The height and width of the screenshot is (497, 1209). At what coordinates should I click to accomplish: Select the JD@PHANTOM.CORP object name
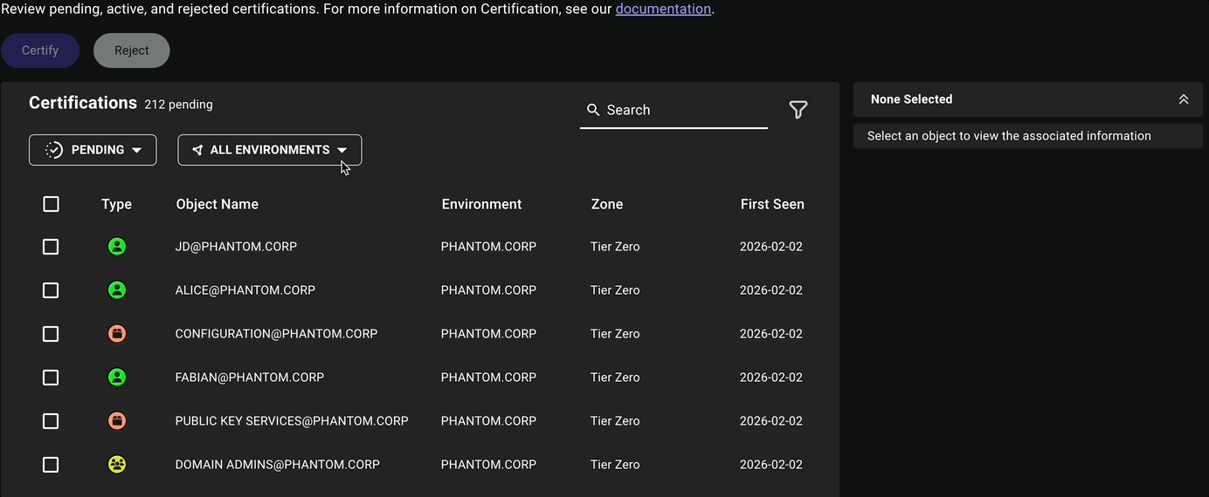pyautogui.click(x=236, y=247)
